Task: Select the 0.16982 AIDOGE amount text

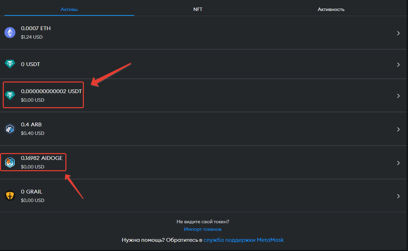Action: point(42,158)
